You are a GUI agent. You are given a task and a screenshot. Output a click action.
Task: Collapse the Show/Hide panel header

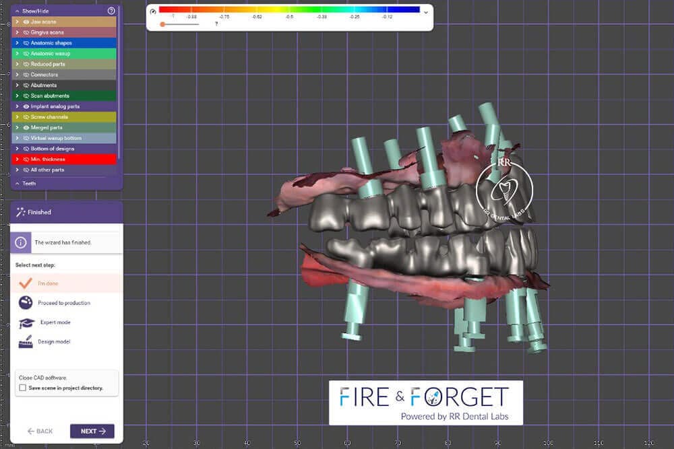[x=17, y=11]
